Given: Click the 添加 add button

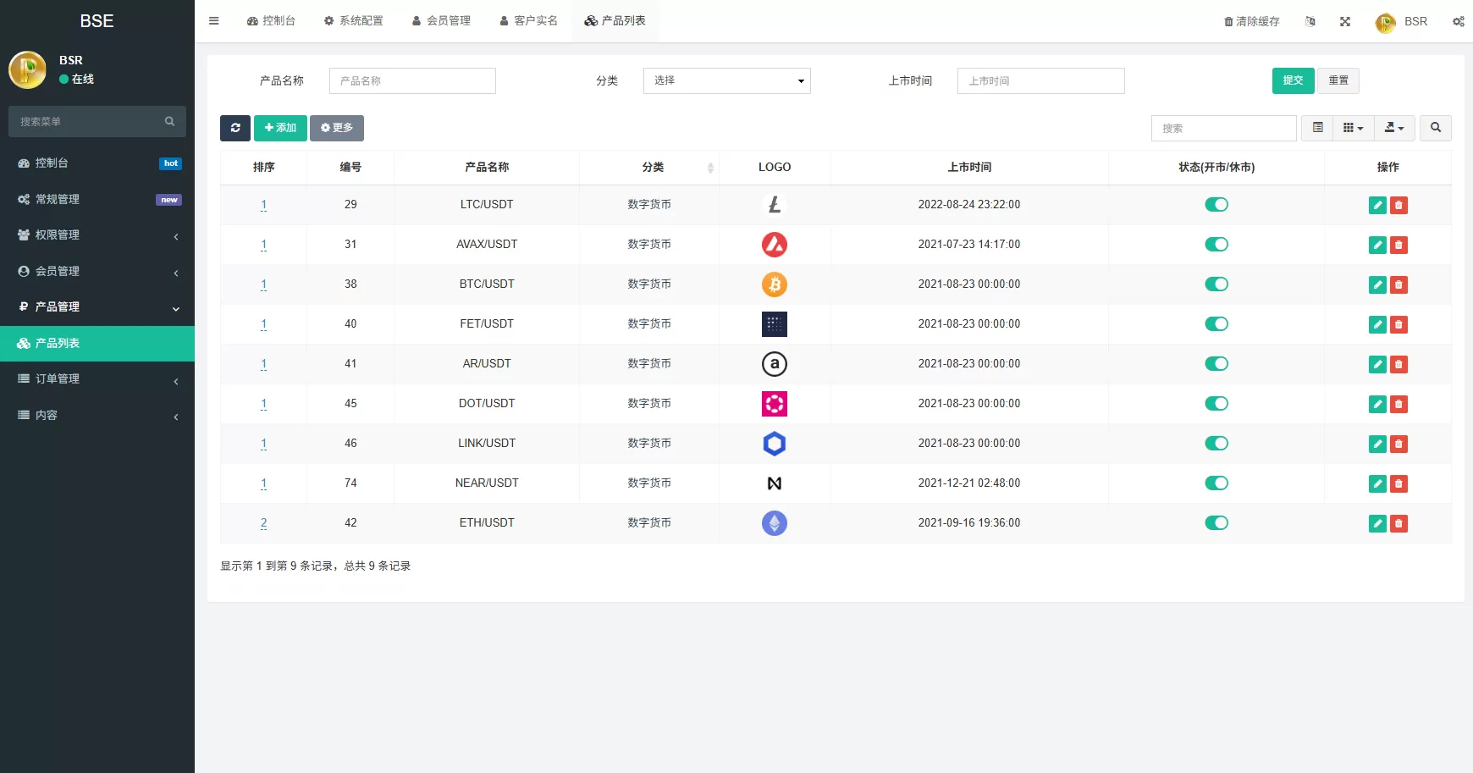Looking at the screenshot, I should click(x=280, y=128).
